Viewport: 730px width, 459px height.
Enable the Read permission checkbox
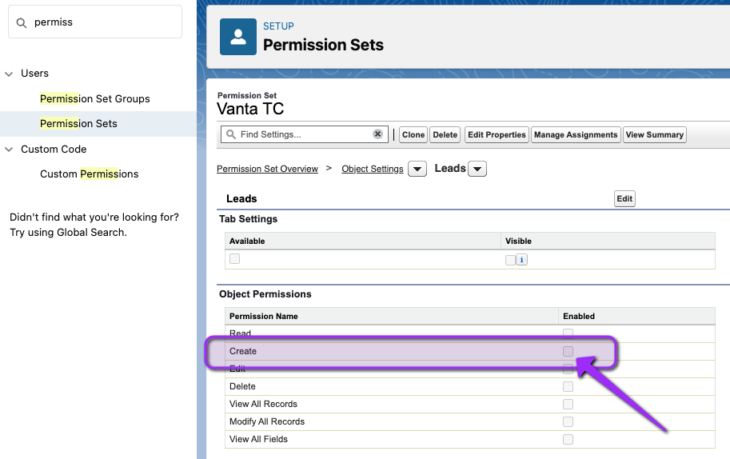[568, 333]
